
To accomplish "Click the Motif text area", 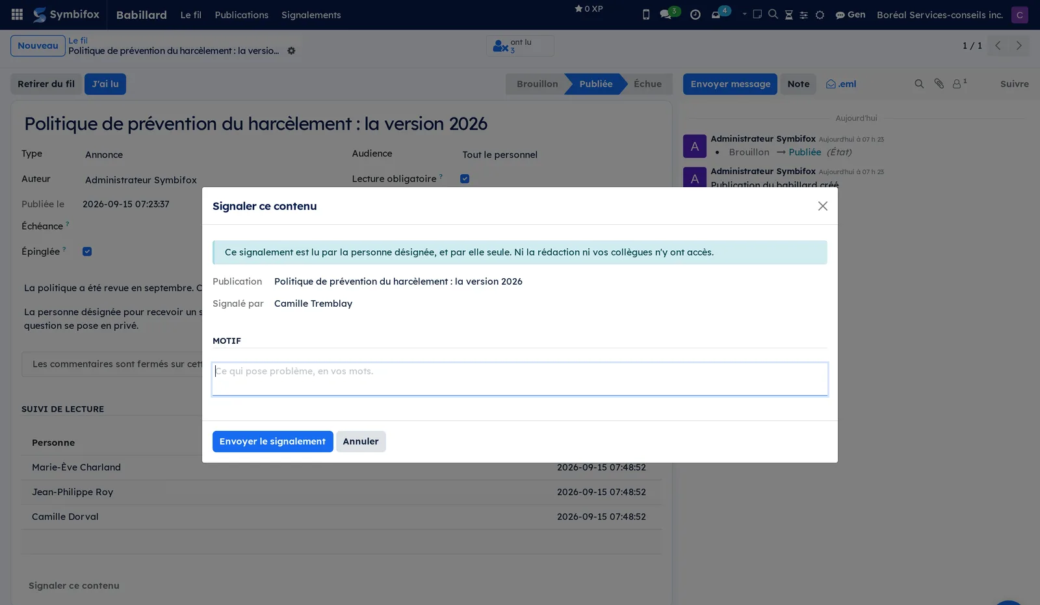I will click(x=520, y=379).
